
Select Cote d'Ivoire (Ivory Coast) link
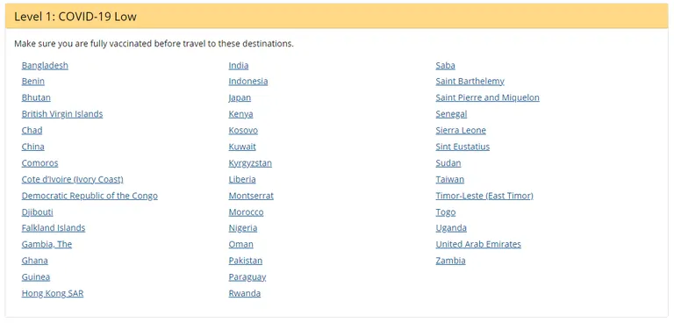click(72, 179)
